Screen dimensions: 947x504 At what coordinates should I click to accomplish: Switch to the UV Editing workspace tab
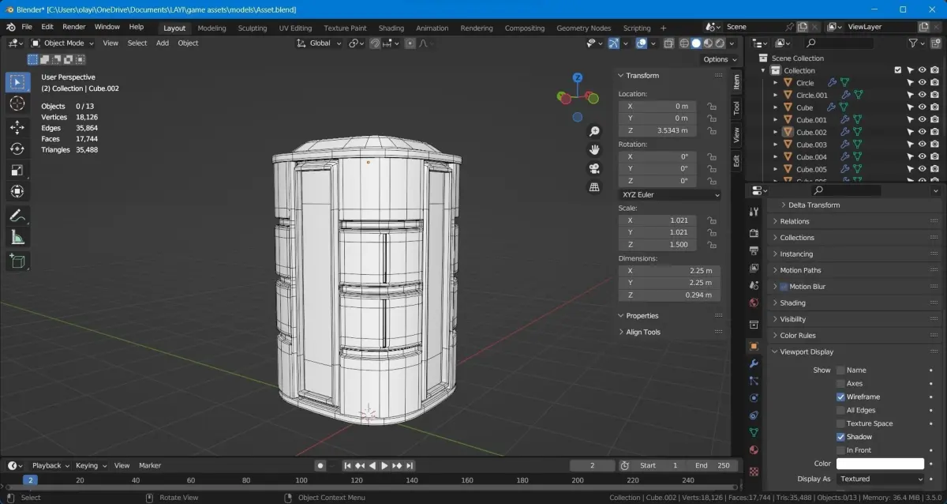coord(295,28)
